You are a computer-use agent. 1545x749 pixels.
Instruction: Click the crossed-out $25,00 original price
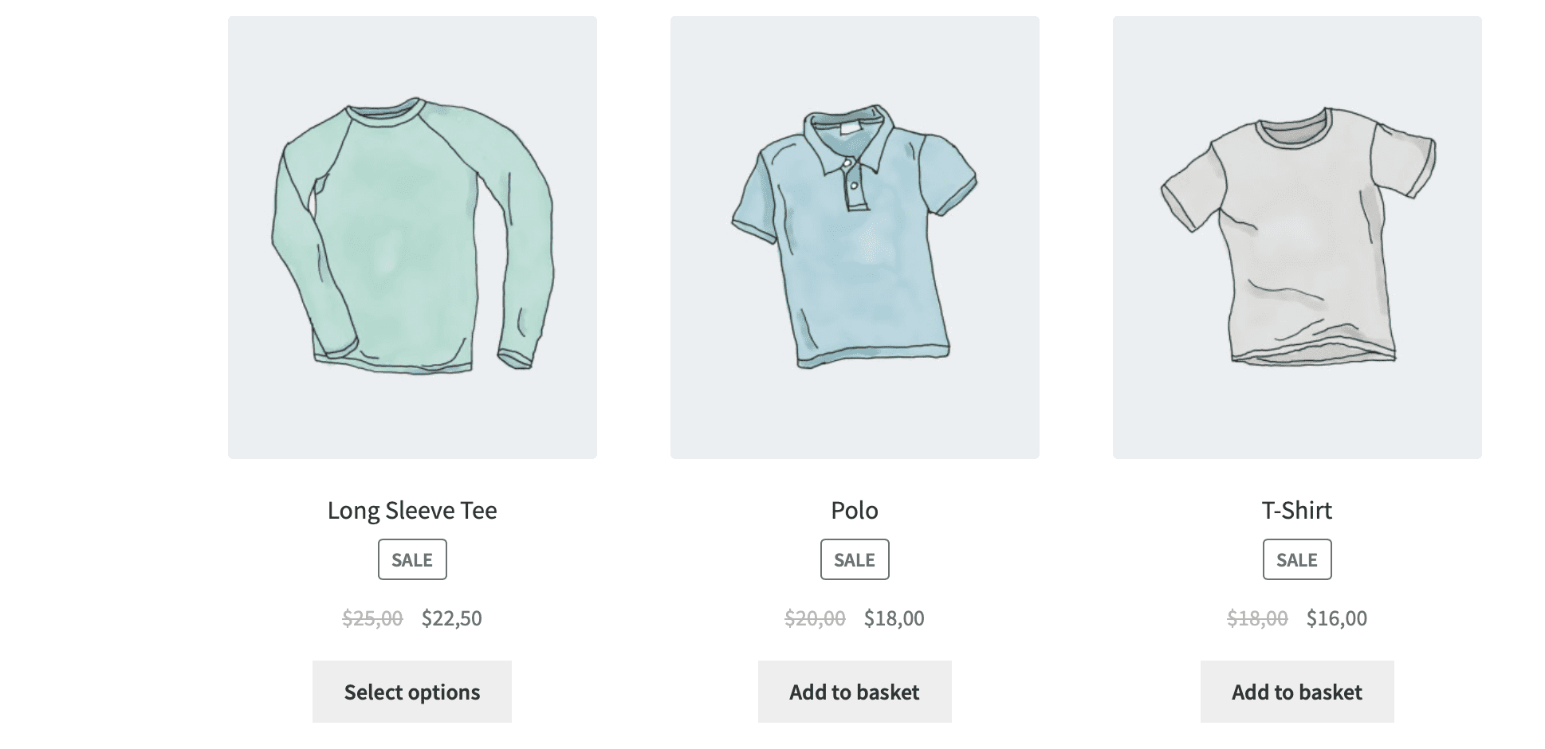coord(372,618)
